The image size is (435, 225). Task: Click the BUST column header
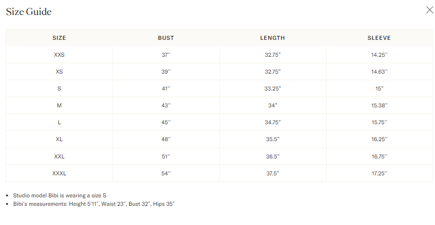click(166, 38)
